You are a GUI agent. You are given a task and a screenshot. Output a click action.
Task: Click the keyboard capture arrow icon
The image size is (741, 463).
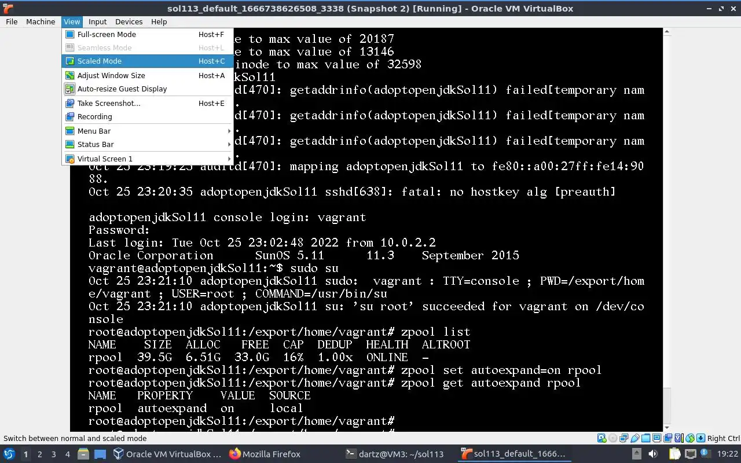[701, 438]
